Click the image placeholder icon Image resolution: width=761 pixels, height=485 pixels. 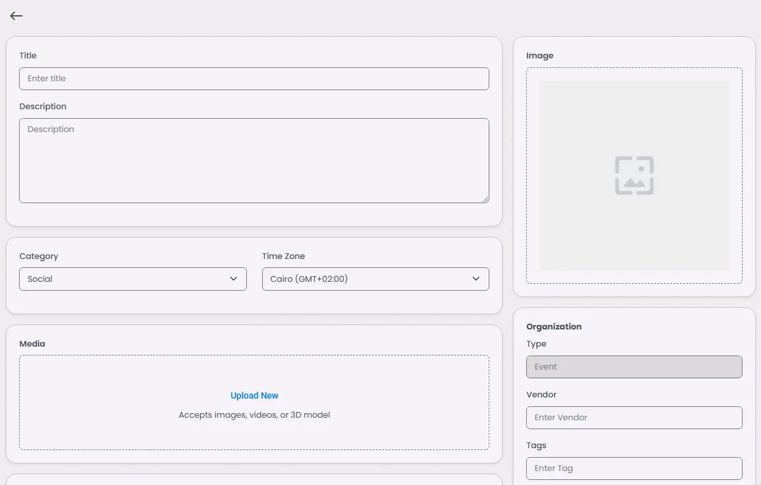click(634, 175)
